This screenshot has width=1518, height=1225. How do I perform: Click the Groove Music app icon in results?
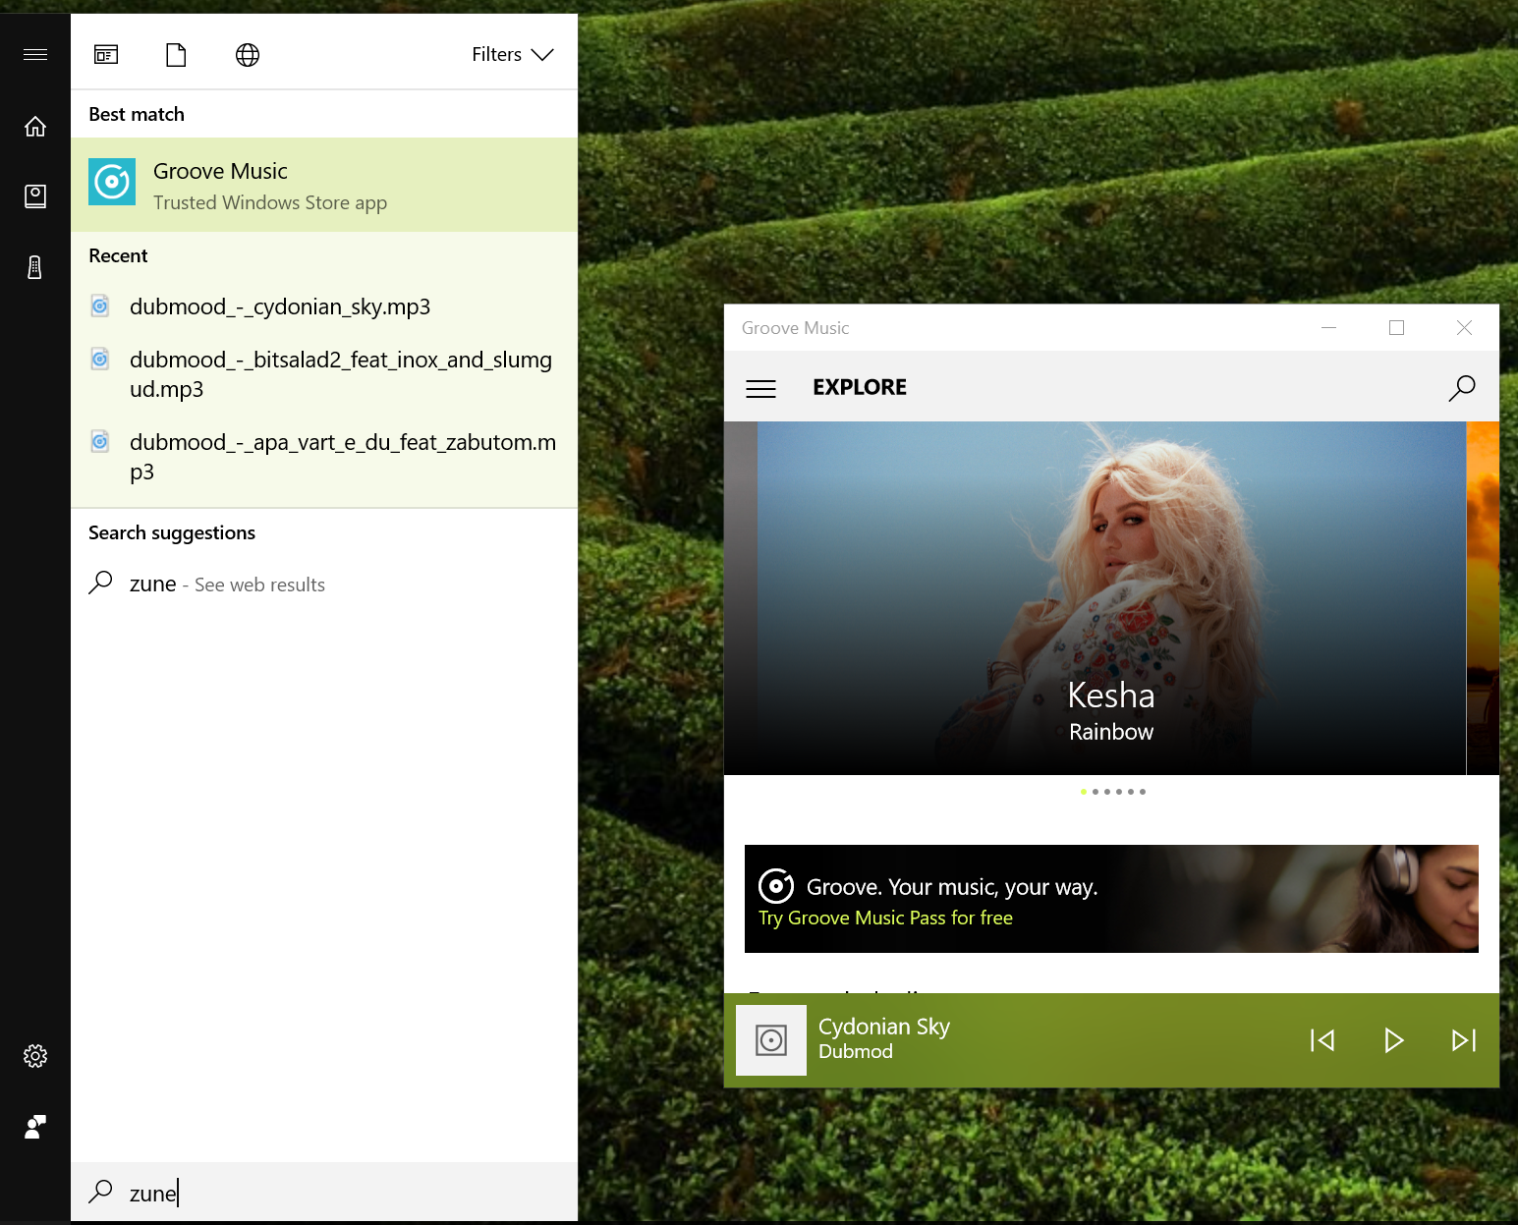point(112,182)
